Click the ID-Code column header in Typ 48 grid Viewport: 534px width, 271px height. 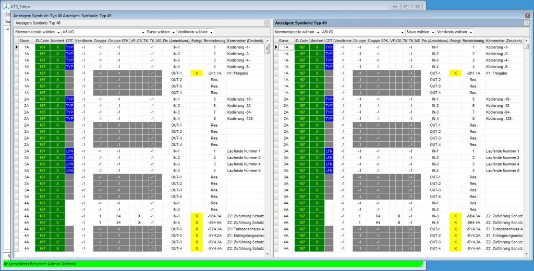tap(43, 40)
